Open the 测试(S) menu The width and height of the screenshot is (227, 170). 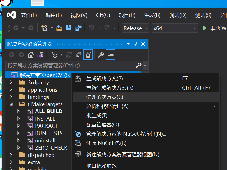click(x=203, y=15)
